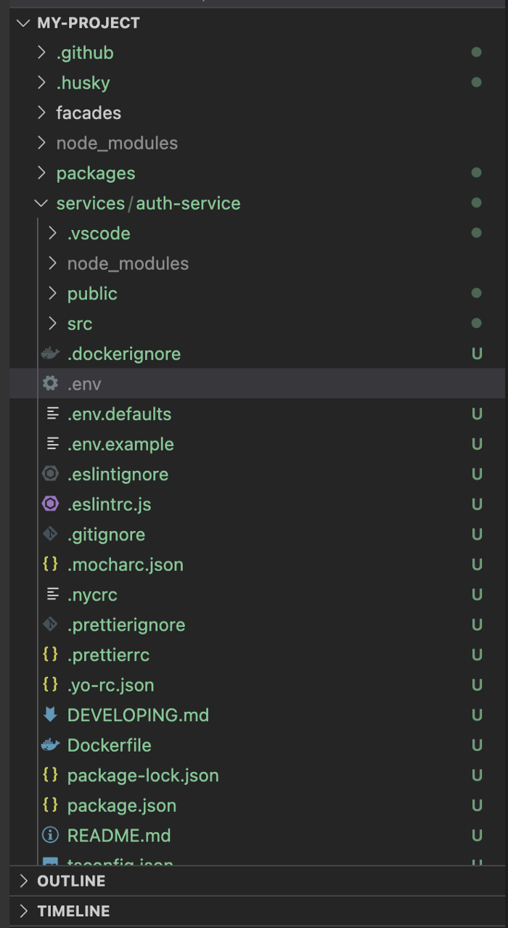Select the .prettierrc file
Screen dimensions: 508x928
[x=108, y=655]
